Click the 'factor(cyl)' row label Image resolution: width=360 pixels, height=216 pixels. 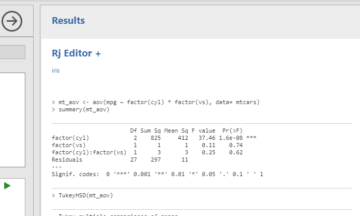(70, 138)
